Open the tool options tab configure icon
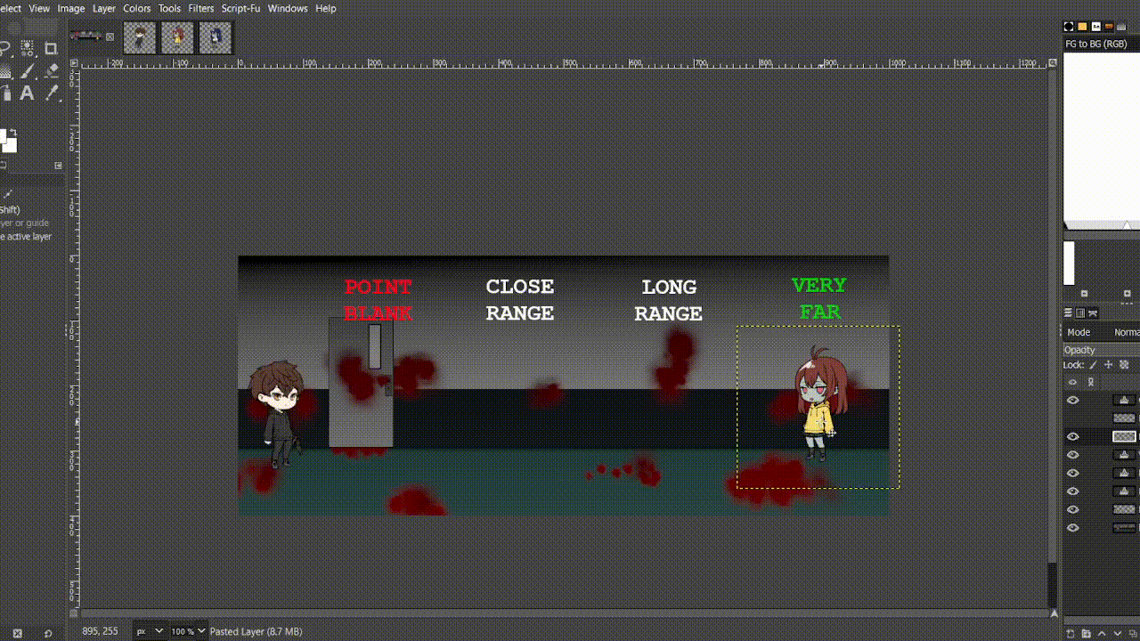Image resolution: width=1140 pixels, height=641 pixels. tap(59, 165)
